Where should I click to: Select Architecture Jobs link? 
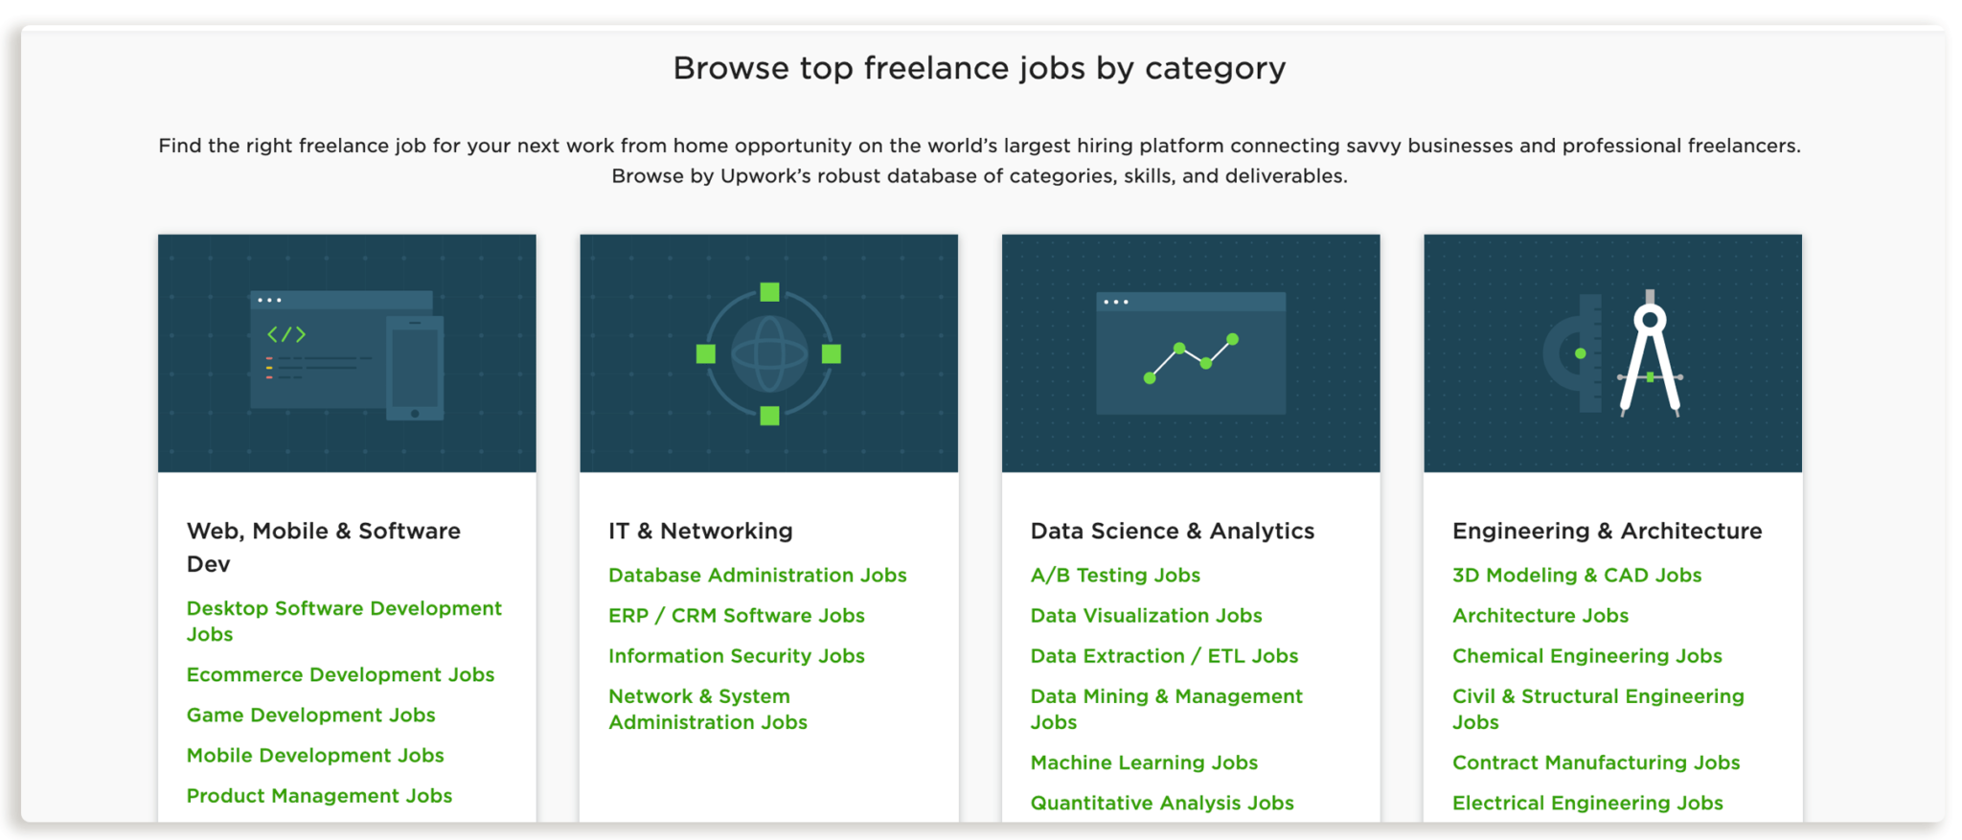click(x=1540, y=615)
